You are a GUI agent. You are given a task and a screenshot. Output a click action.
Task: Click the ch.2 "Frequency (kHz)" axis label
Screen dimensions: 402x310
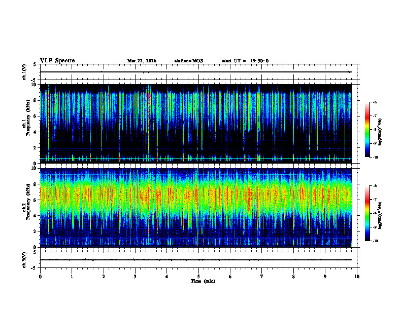coord(28,202)
